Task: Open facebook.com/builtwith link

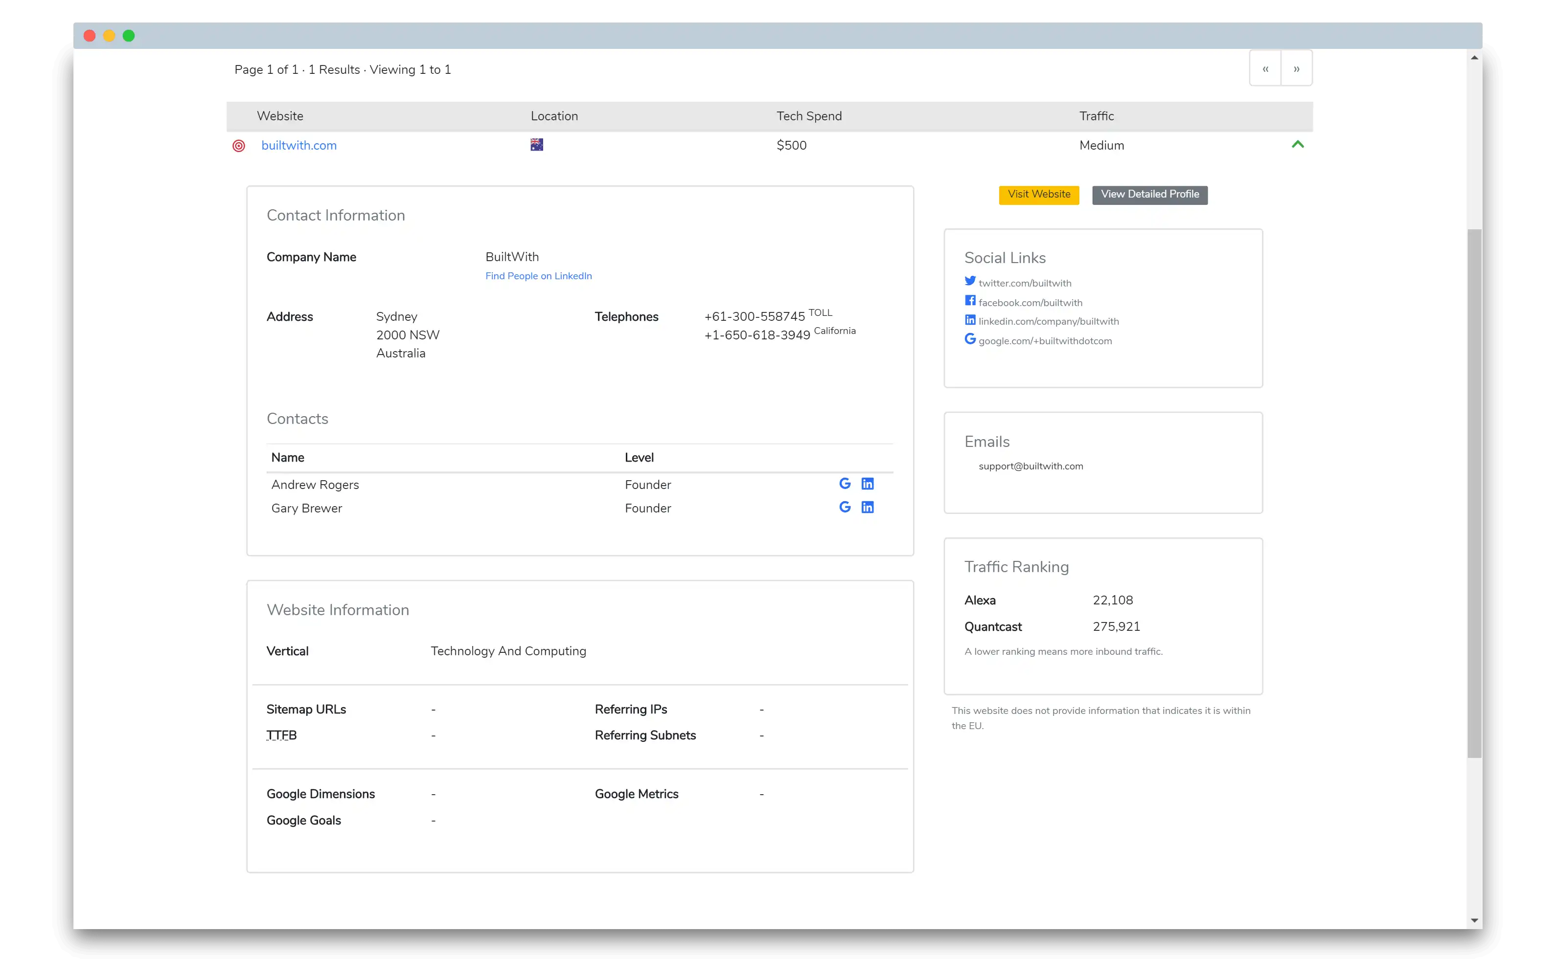Action: pyautogui.click(x=1030, y=303)
